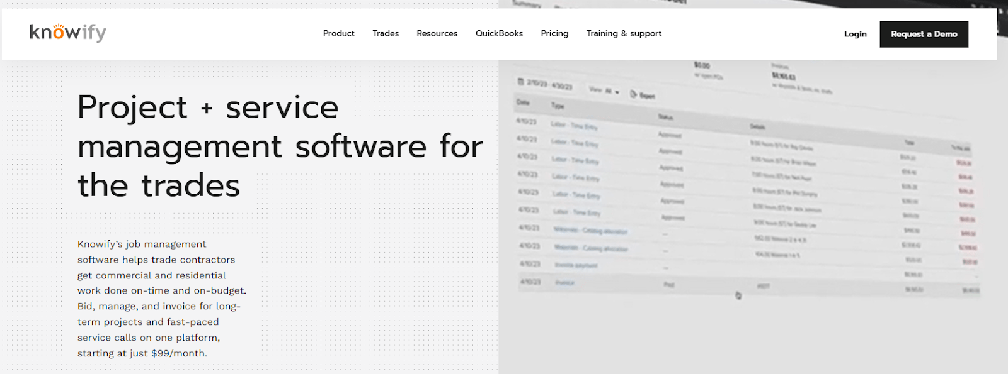Click the Login link

coord(855,34)
